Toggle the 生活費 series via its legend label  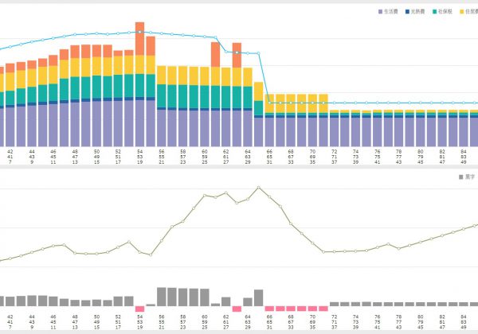(x=392, y=12)
